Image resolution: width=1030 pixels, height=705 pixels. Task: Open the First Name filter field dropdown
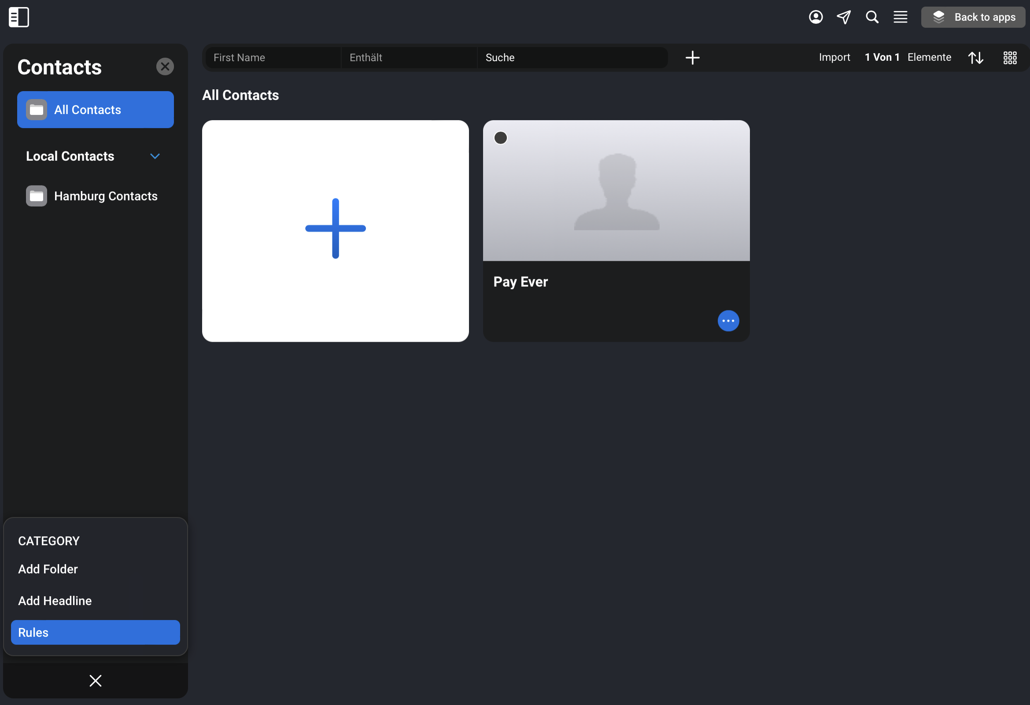(273, 58)
